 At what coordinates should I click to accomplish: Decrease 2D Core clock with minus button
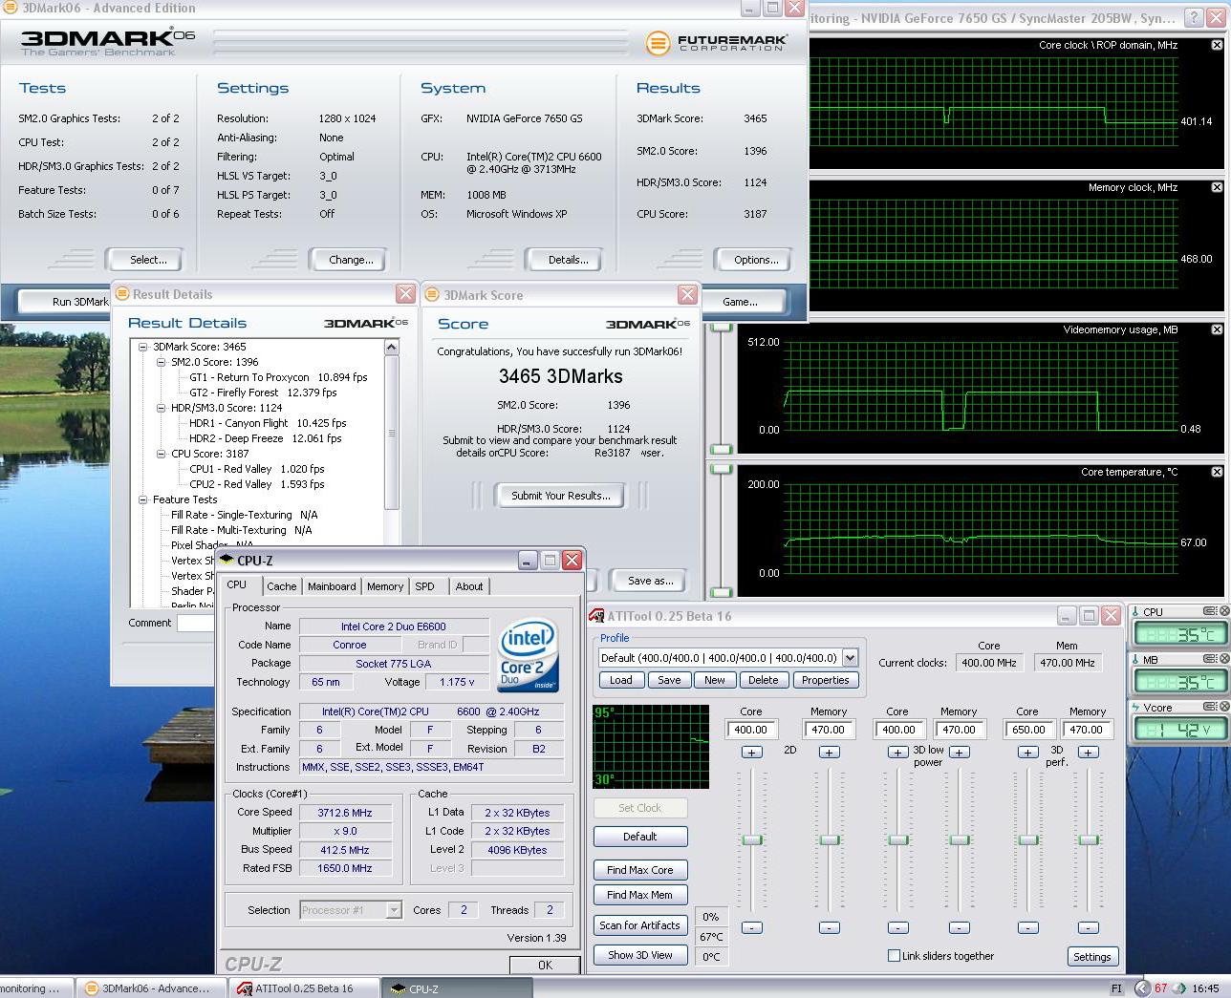[x=752, y=927]
